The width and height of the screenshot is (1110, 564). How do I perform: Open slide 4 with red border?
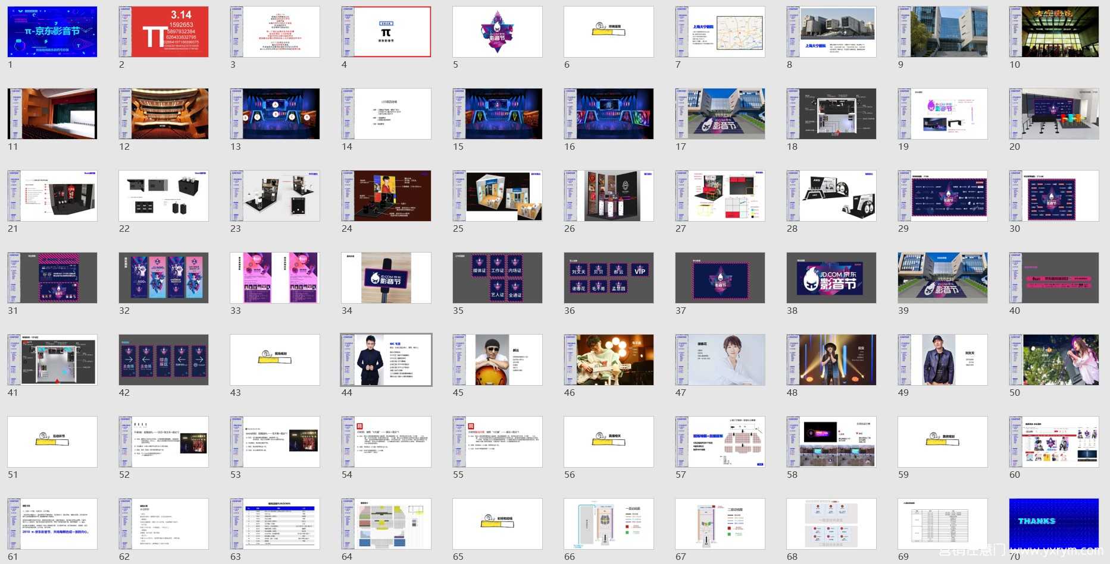tap(386, 32)
